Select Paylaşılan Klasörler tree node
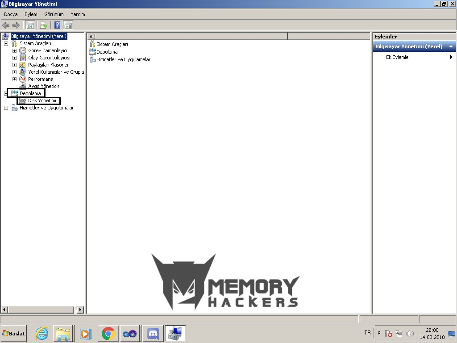The width and height of the screenshot is (457, 343). [48, 65]
